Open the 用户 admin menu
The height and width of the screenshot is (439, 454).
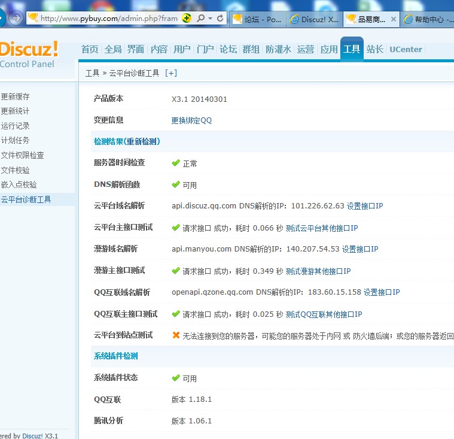(182, 49)
